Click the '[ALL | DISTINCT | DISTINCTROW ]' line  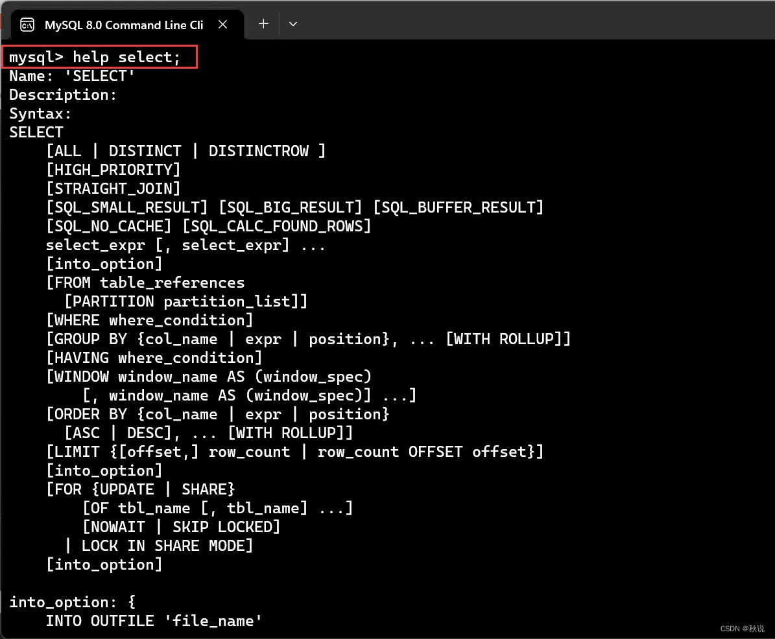tap(186, 151)
